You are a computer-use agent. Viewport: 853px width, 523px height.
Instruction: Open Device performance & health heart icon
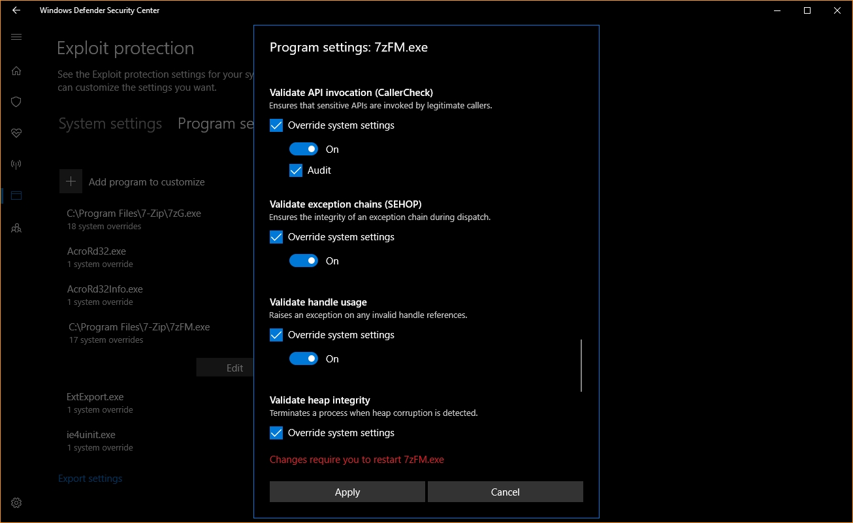[x=16, y=133]
